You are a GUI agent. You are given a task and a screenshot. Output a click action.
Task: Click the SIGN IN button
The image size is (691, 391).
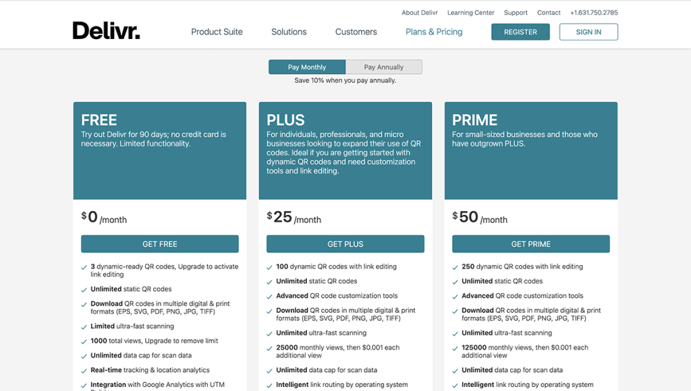coord(588,32)
